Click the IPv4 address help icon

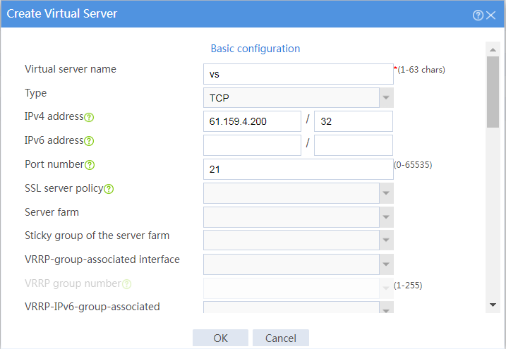point(89,117)
